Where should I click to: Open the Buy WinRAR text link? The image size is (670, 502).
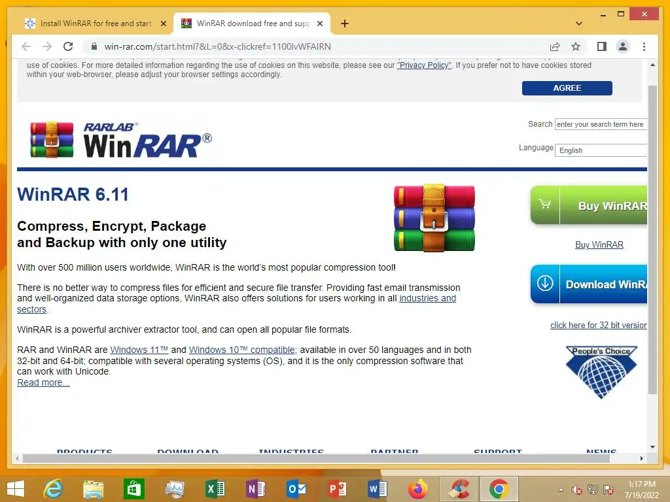(599, 244)
